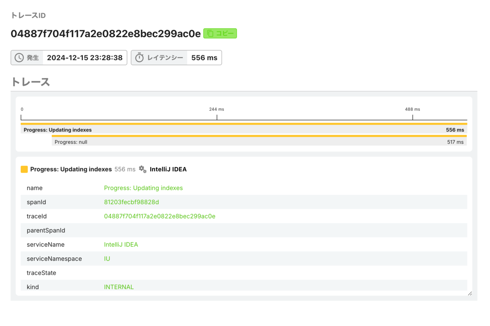Click the トレース section heading
Image resolution: width=490 pixels, height=326 pixels.
(x=30, y=82)
